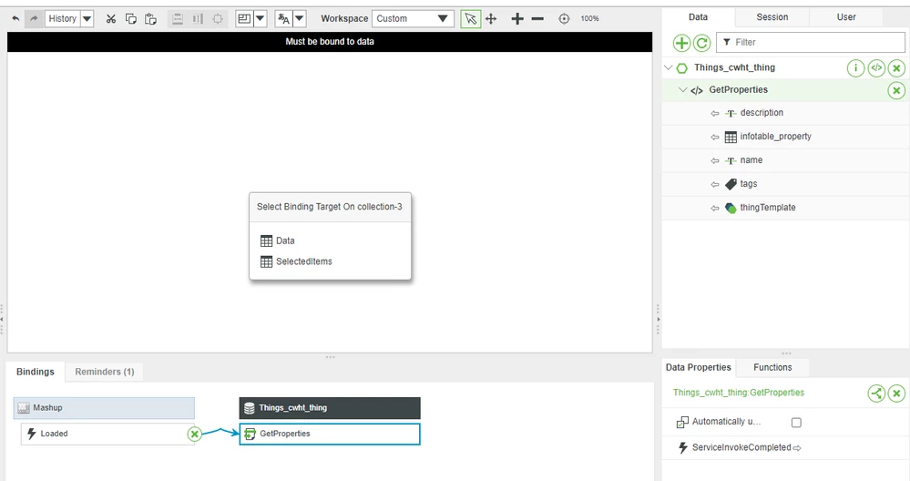Click the GetProperties service label in Data tree

point(738,90)
